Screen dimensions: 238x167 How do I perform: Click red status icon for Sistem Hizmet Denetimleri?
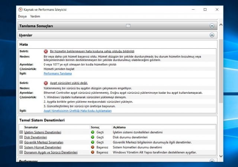pyautogui.click(x=93, y=147)
